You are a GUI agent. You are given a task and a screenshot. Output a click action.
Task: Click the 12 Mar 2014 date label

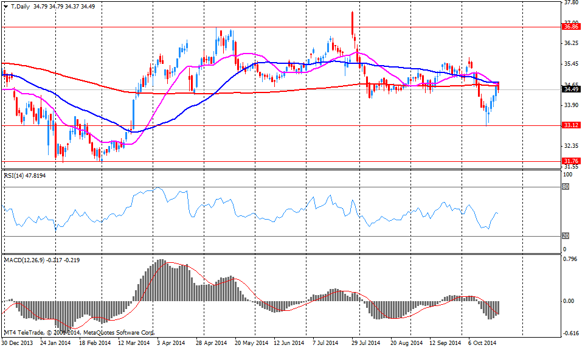[134, 343]
